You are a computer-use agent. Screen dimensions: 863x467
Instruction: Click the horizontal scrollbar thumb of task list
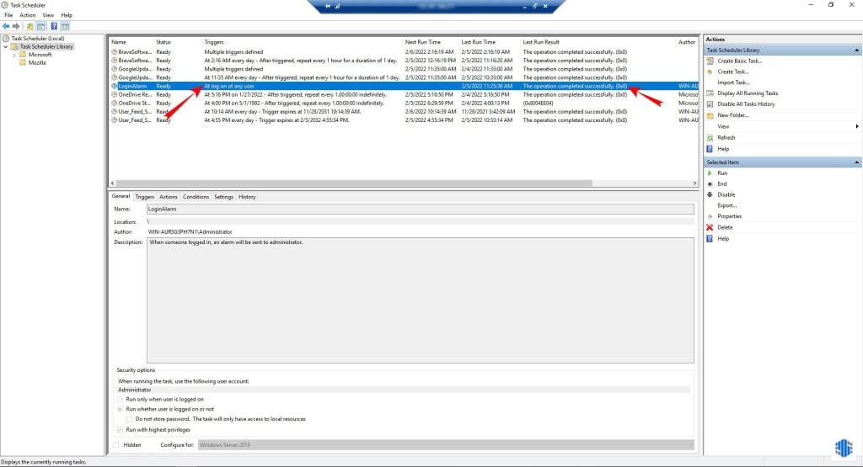(354, 183)
